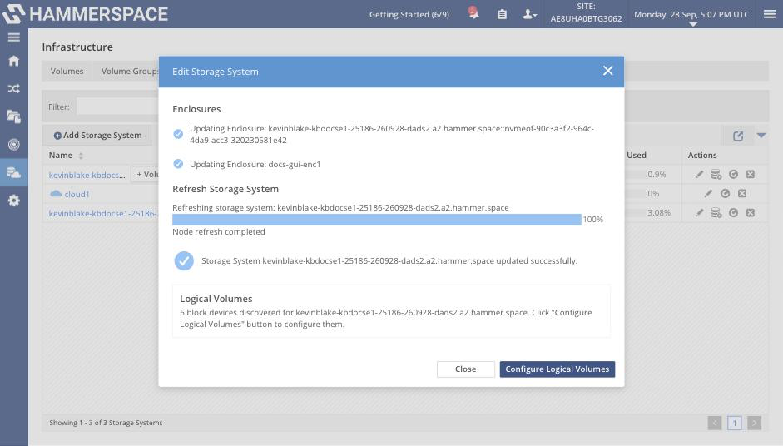Open Getting Started (6/9) link

point(409,14)
